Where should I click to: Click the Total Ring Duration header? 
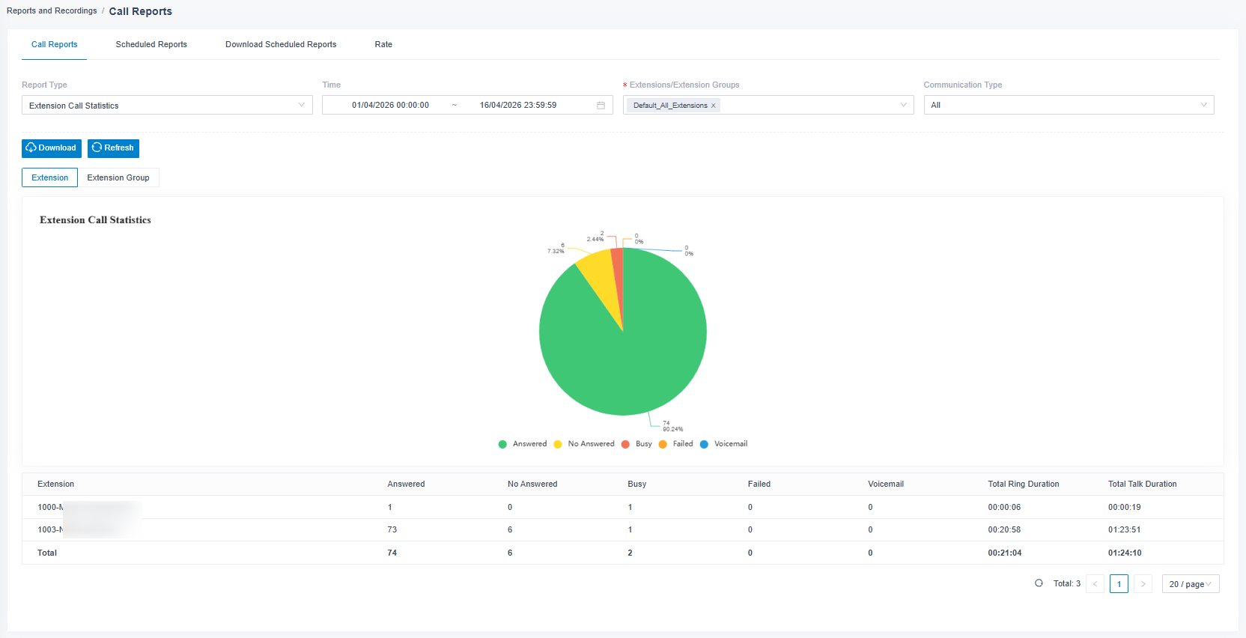1024,484
